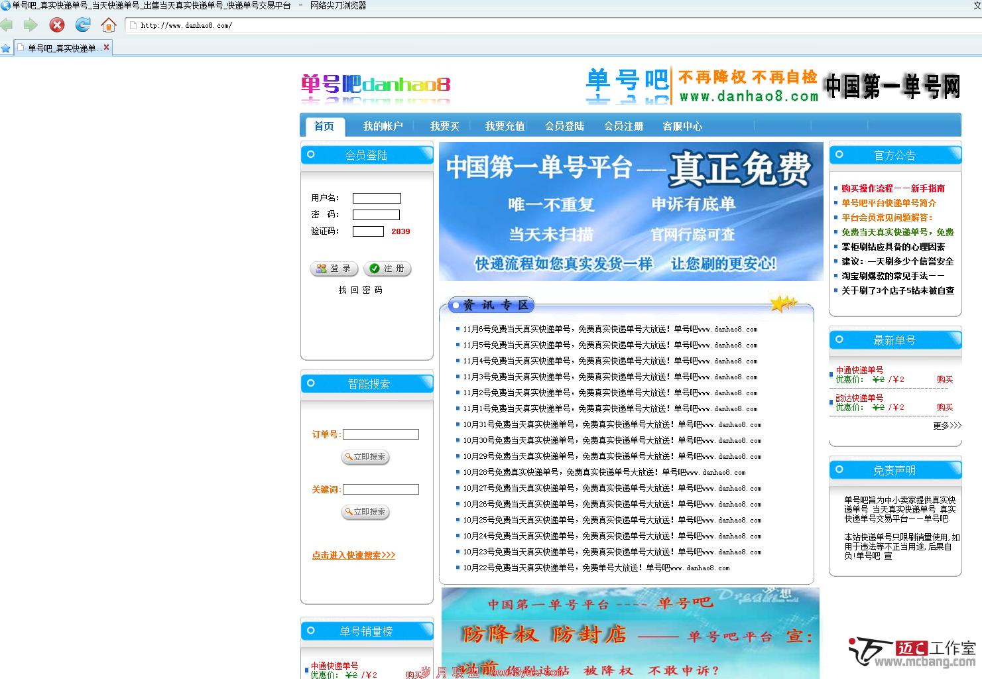
Task: Open the 掌柜刷钻应具备的心理因素 announcement
Action: [x=892, y=247]
